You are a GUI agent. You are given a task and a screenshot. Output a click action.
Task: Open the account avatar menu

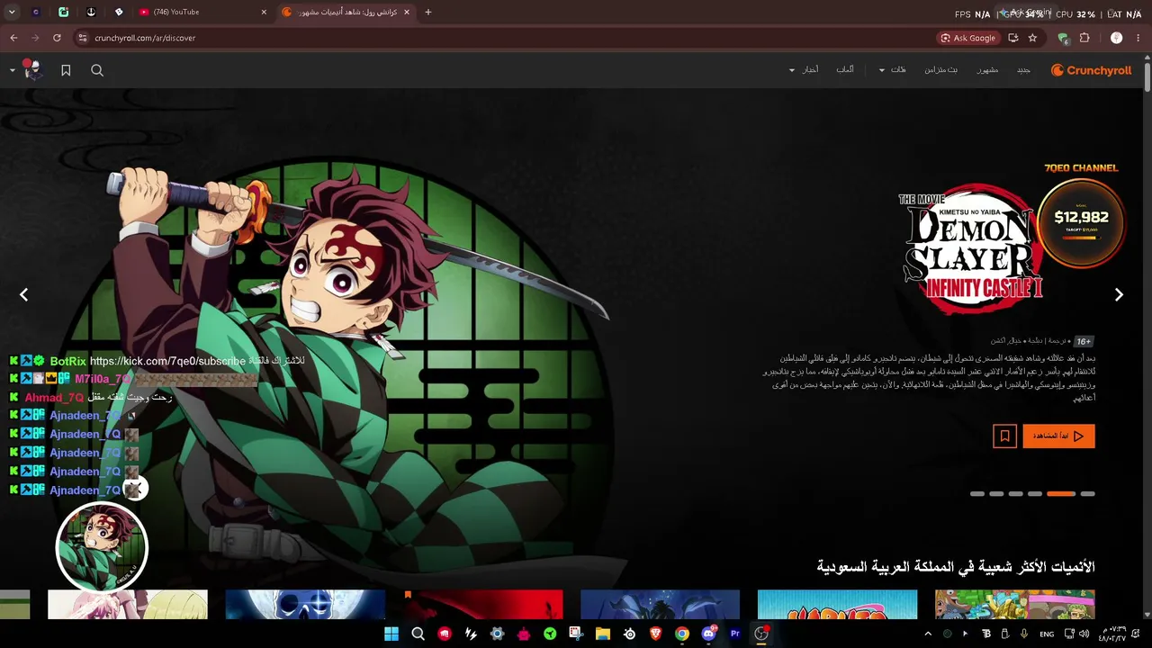pos(31,69)
